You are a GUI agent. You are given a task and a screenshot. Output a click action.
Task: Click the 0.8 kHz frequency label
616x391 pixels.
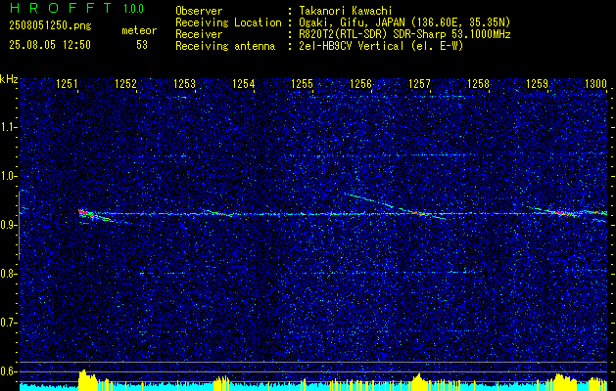pyautogui.click(x=8, y=274)
